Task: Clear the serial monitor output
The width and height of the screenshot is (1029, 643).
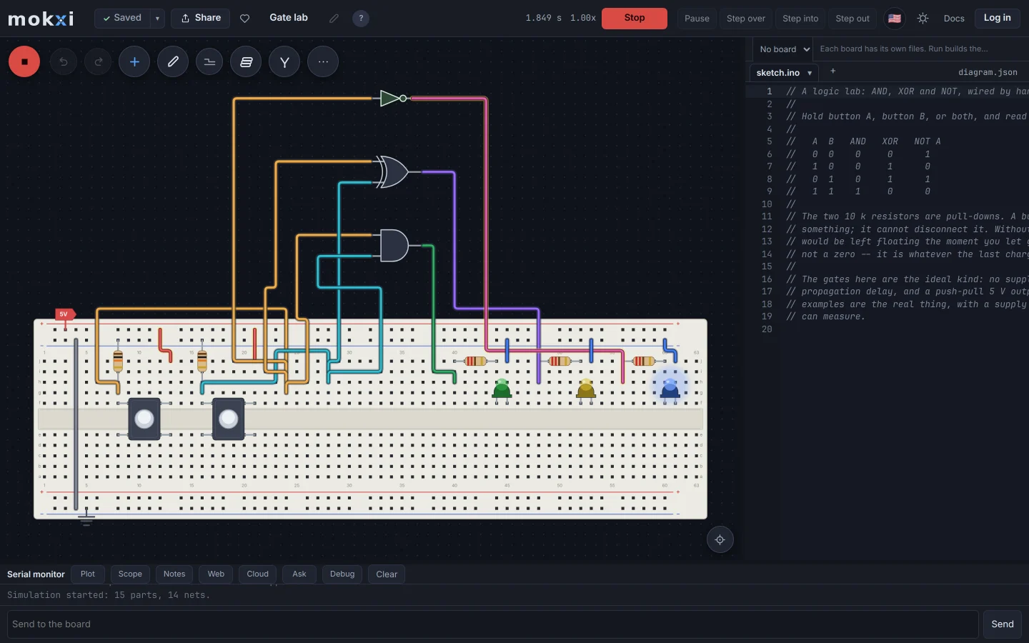Action: click(387, 574)
